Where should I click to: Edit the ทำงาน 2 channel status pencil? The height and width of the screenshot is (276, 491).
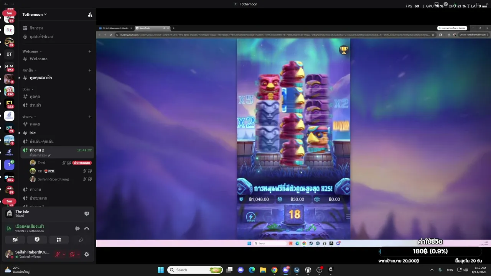(49, 155)
